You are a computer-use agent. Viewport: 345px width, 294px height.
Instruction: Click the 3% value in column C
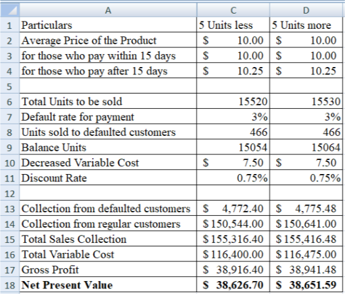pos(233,116)
